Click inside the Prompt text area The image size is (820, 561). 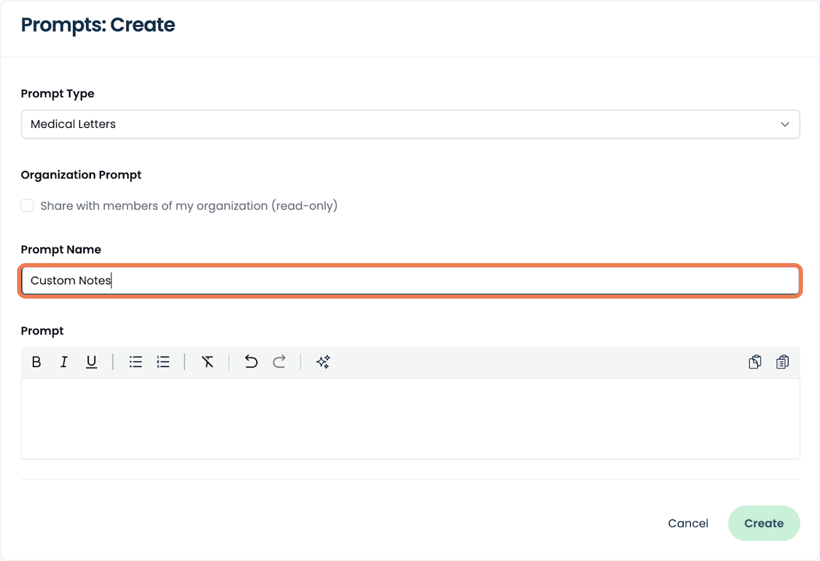pyautogui.click(x=410, y=418)
